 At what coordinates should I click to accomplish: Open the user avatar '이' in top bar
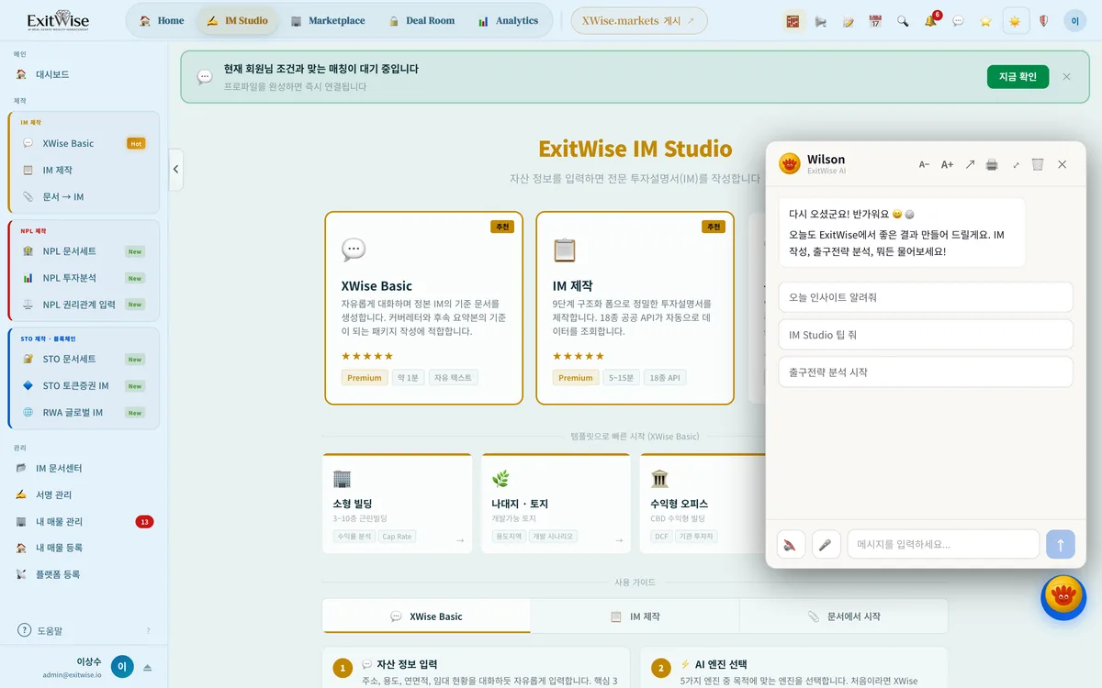point(1074,21)
